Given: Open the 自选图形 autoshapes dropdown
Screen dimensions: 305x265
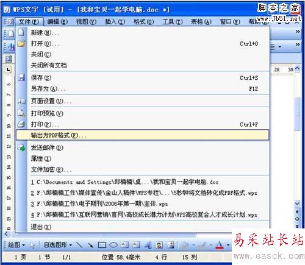Looking at the screenshot, I should [58, 245].
